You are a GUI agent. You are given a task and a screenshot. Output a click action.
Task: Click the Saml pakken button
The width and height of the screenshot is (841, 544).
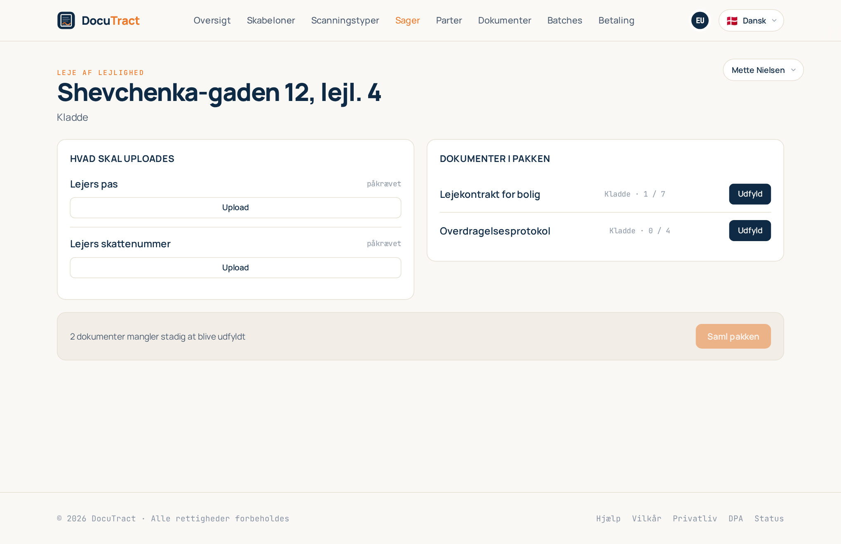pos(733,336)
